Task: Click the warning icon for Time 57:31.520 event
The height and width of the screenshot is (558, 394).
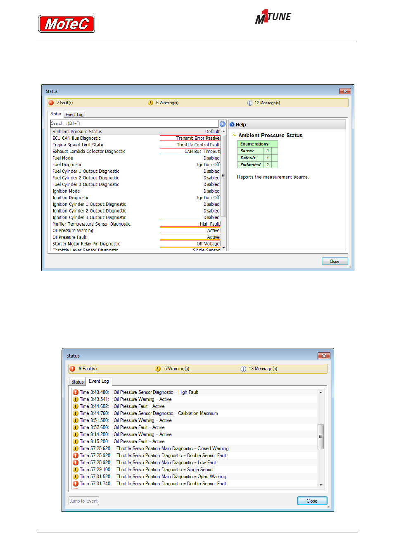Action: click(76, 477)
